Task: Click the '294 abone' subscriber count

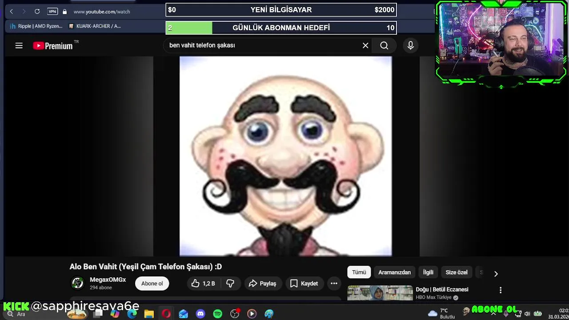Action: [101, 288]
